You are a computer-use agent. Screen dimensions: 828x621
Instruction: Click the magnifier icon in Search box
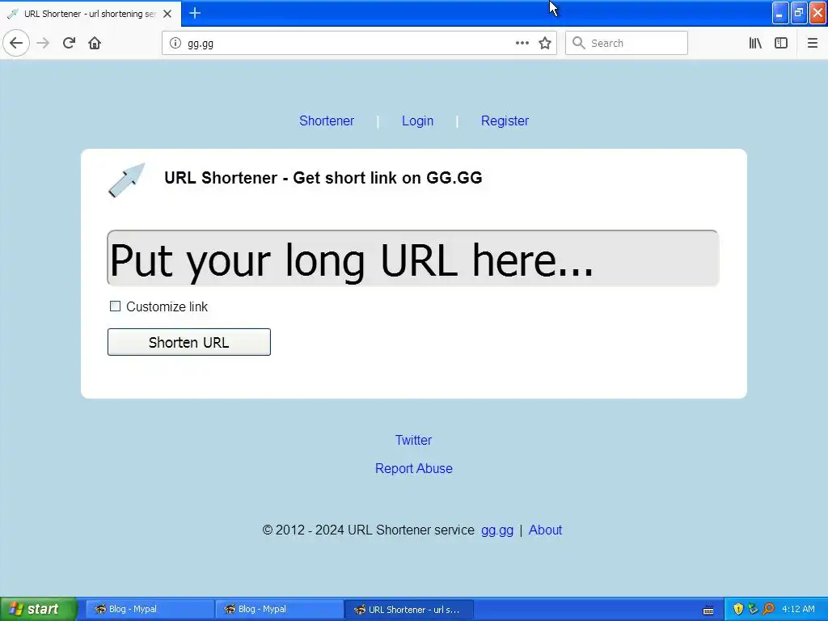point(579,43)
